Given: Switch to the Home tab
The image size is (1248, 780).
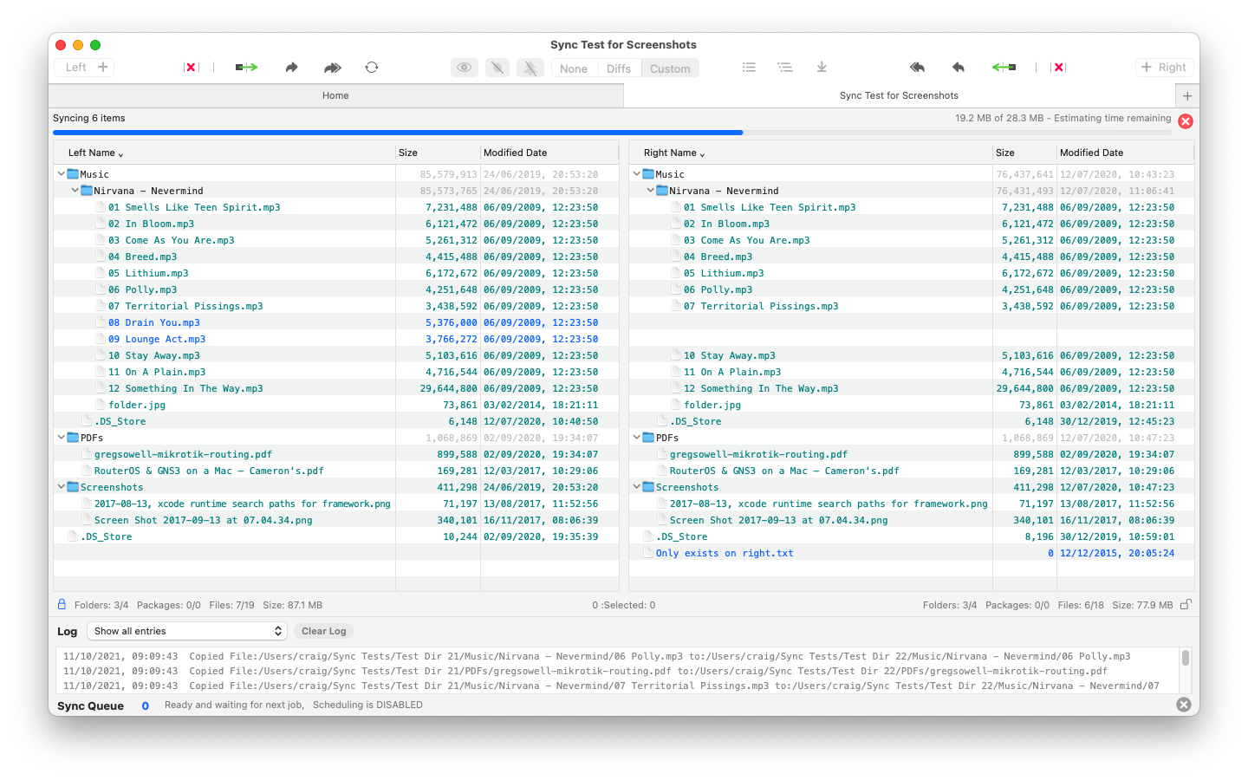Looking at the screenshot, I should coord(335,95).
